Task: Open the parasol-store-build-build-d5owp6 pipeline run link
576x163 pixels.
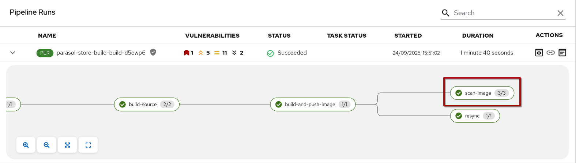Action: point(101,53)
